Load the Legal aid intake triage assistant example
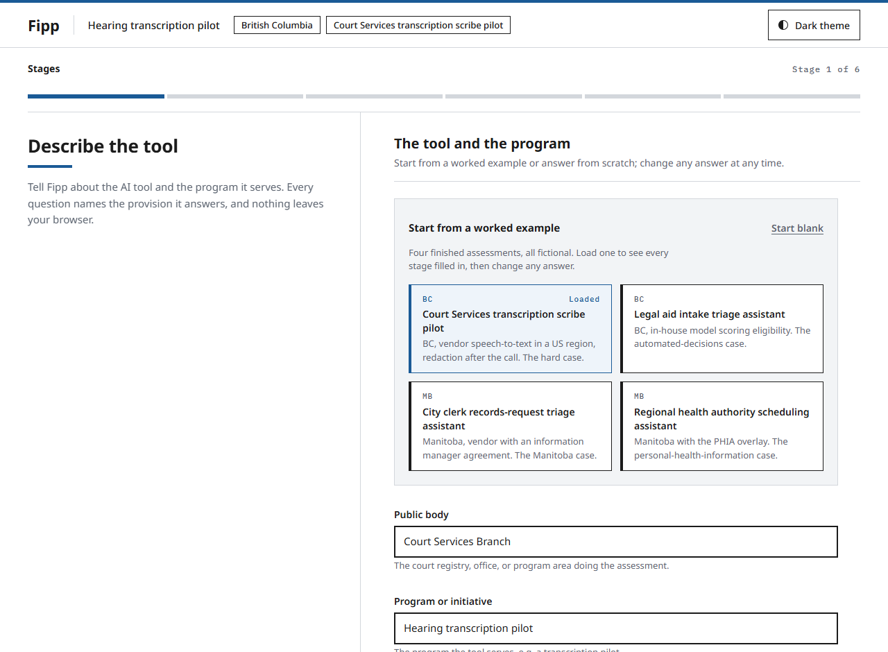The height and width of the screenshot is (652, 888). tap(721, 329)
